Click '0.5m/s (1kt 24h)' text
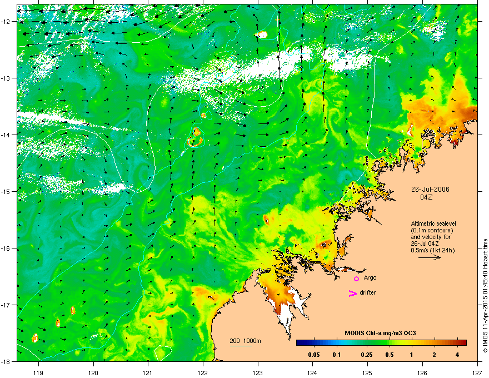 point(432,250)
